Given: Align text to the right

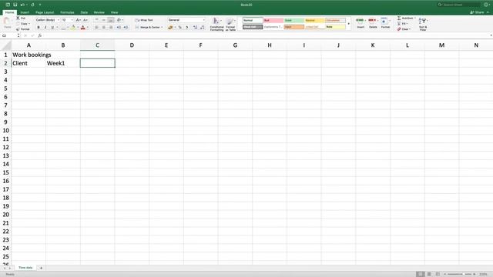Looking at the screenshot, I should click(111, 28).
